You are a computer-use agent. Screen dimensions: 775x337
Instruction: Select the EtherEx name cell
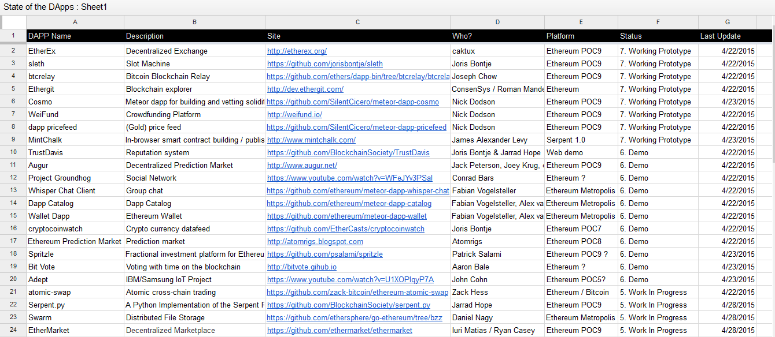(x=75, y=51)
